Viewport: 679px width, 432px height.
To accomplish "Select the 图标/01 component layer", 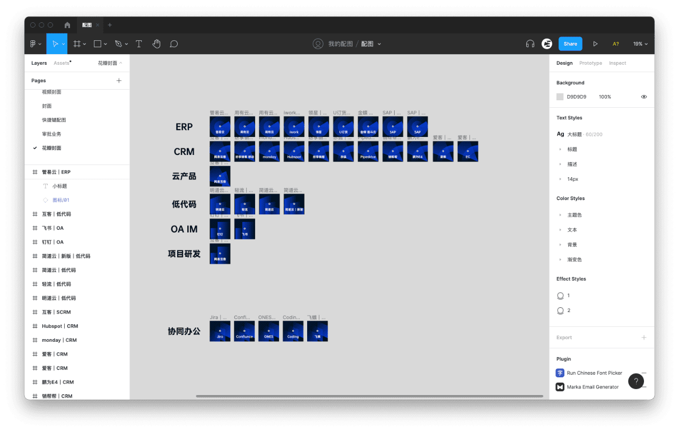I will [x=61, y=200].
